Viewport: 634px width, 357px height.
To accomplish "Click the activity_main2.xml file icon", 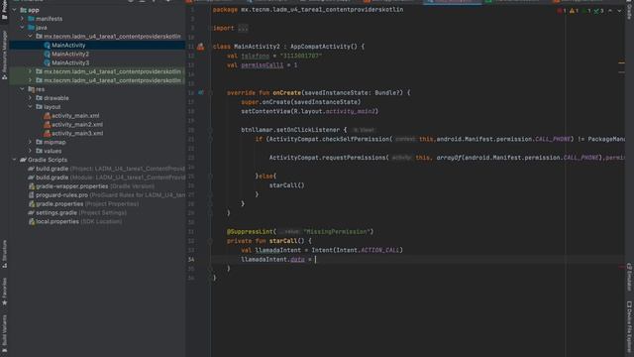I will (x=47, y=125).
